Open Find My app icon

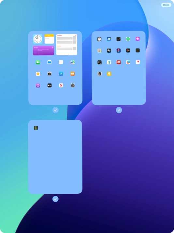click(128, 39)
